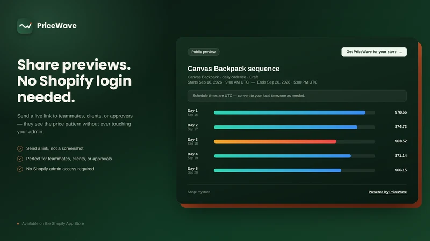Click the 'Day 3' row label
This screenshot has height=241, width=430.
click(x=192, y=140)
